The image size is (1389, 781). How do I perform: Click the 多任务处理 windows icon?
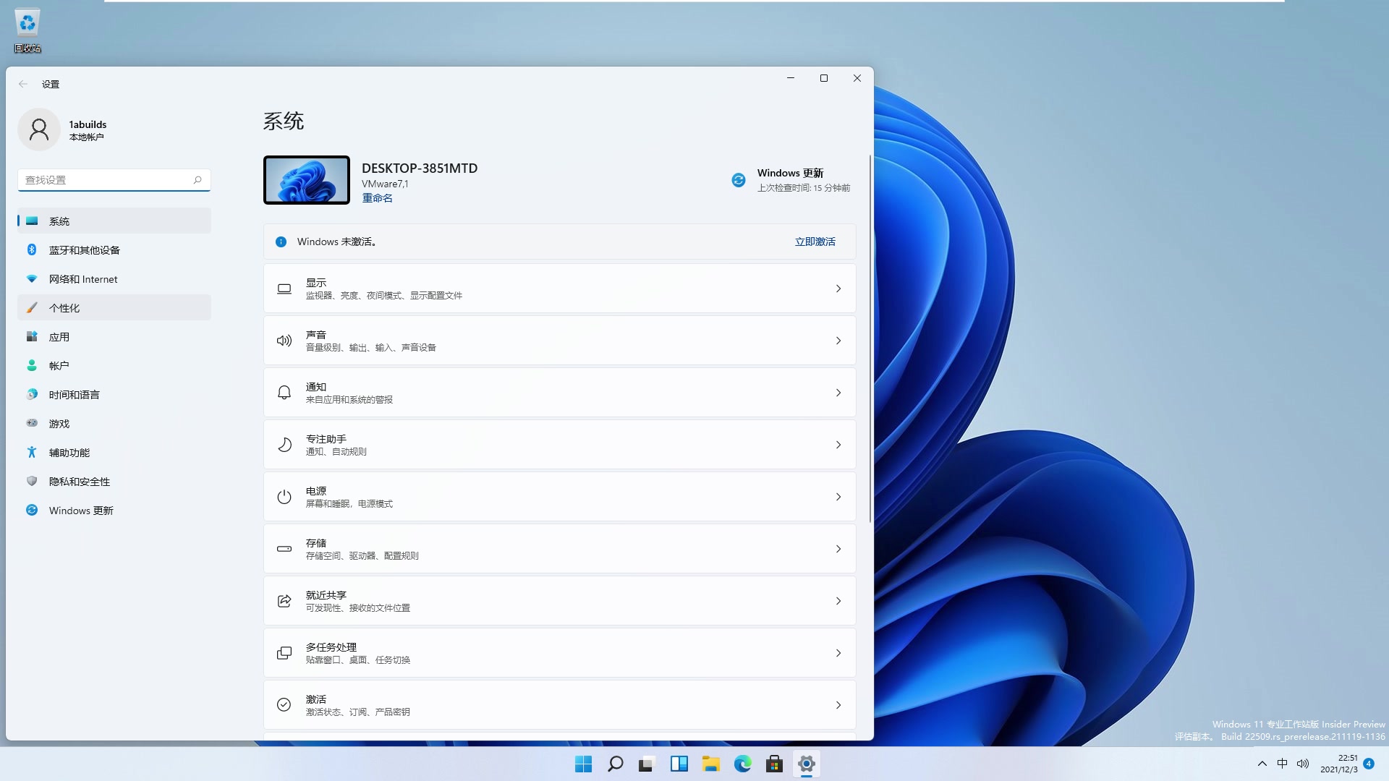coord(284,653)
